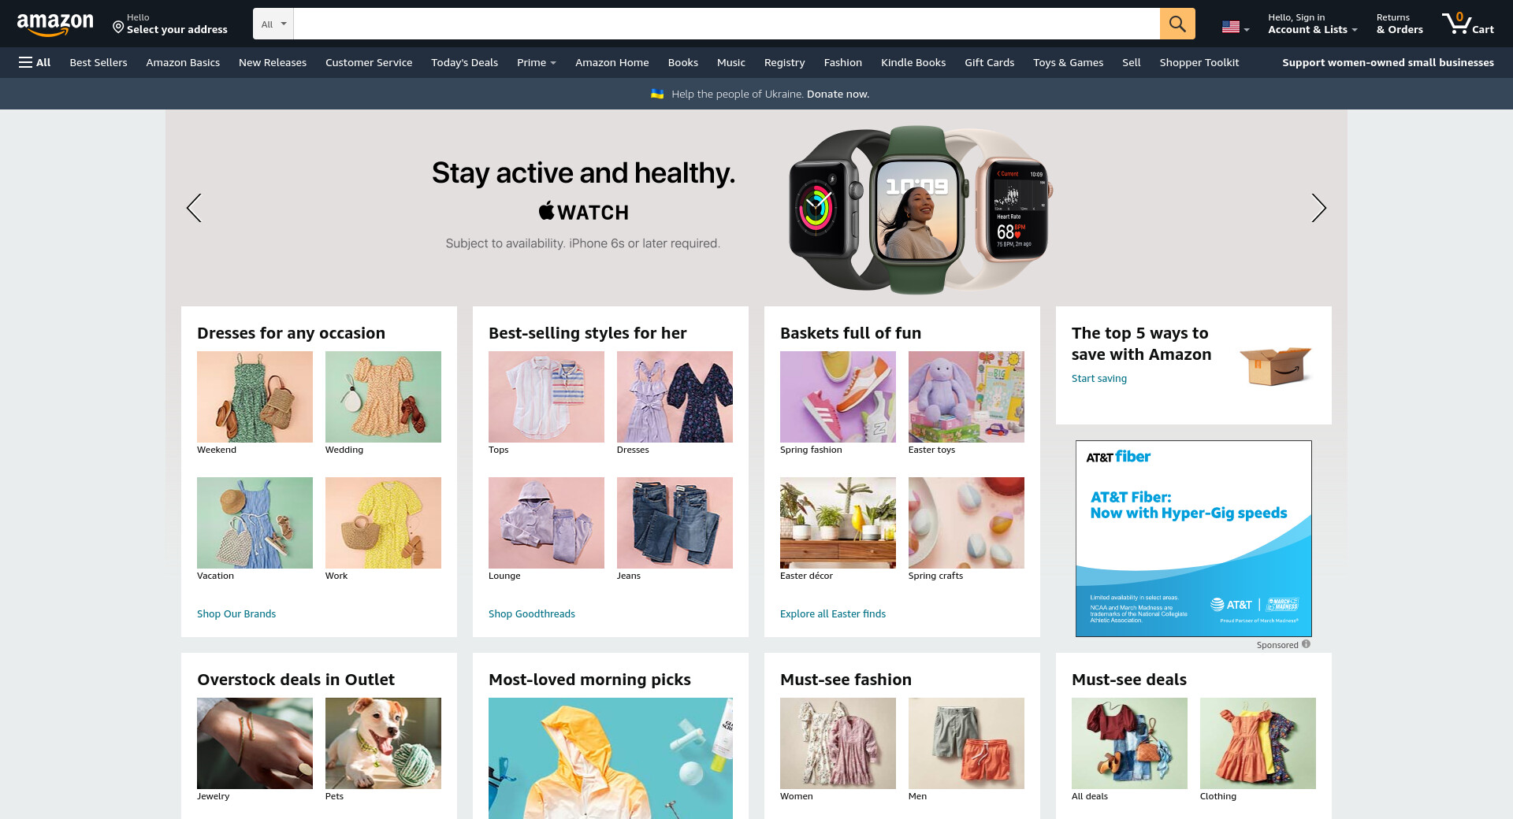Follow the Shop Our Brands link
The height and width of the screenshot is (819, 1513).
point(236,613)
